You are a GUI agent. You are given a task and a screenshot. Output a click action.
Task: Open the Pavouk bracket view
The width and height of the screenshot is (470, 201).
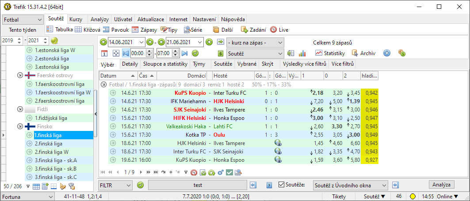116,30
